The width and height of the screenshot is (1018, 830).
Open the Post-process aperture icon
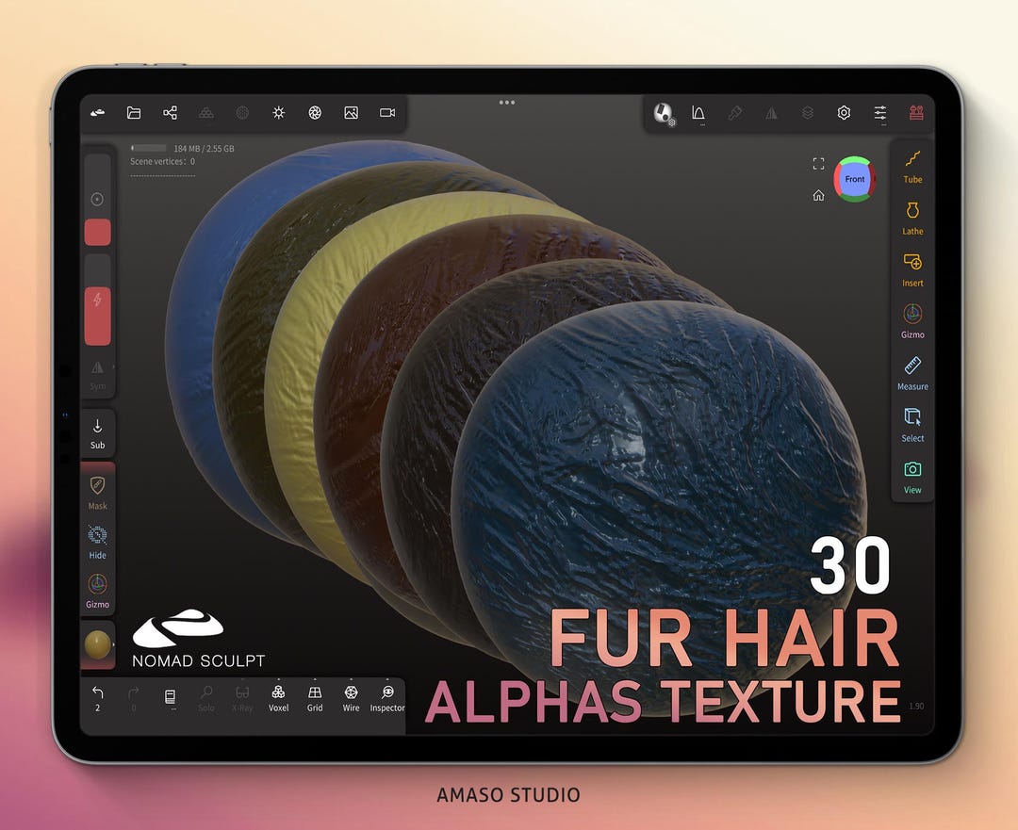314,112
